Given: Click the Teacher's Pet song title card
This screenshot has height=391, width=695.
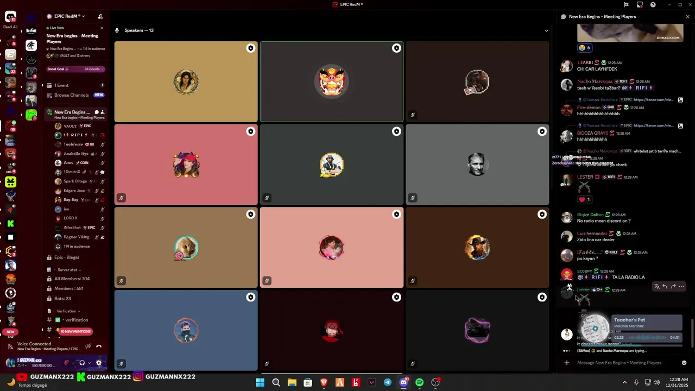Looking at the screenshot, I should tap(646, 323).
